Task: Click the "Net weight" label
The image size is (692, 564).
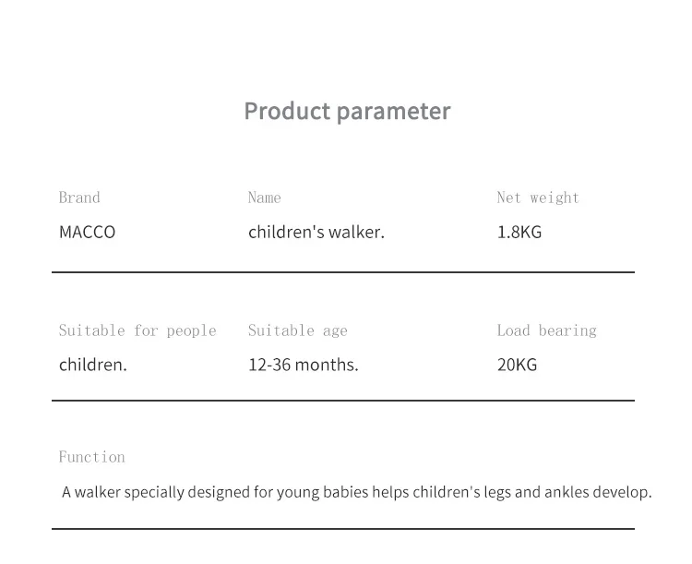Action: (x=538, y=198)
